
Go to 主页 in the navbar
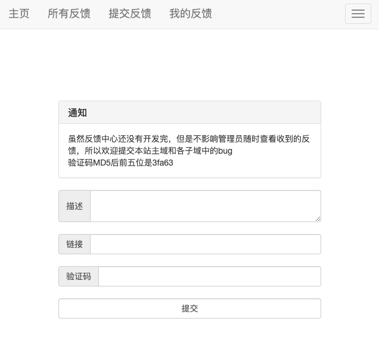tap(19, 14)
